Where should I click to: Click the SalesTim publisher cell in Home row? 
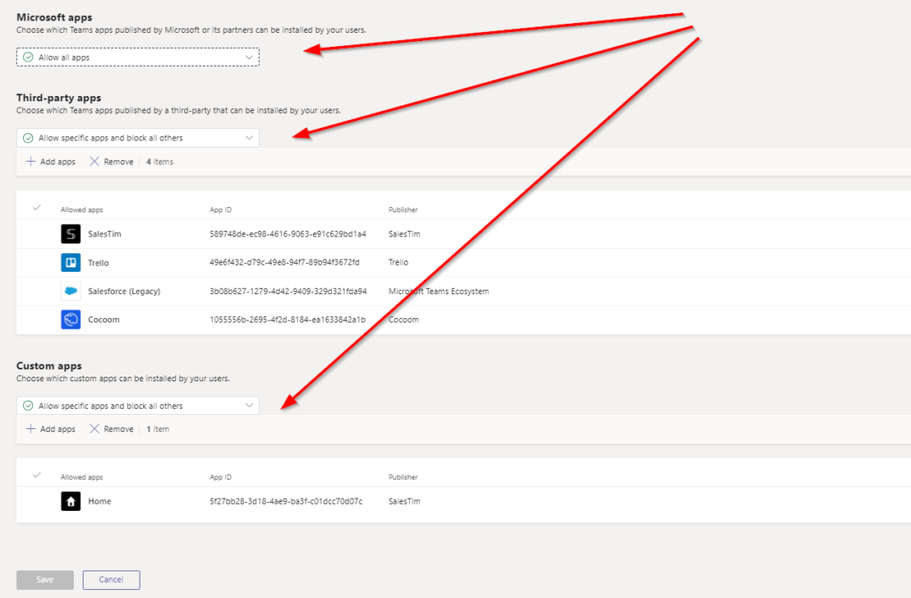point(404,501)
